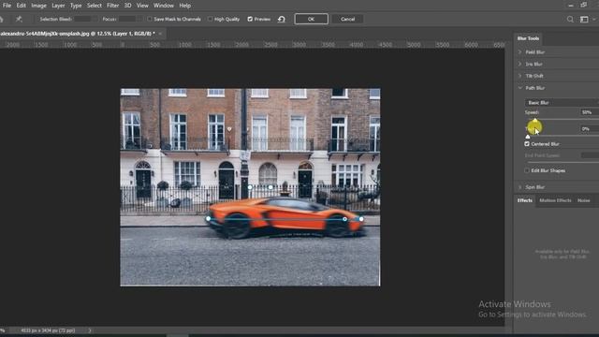The image size is (599, 337).
Task: Select the left blur pin above the car roof
Action: coord(250,187)
